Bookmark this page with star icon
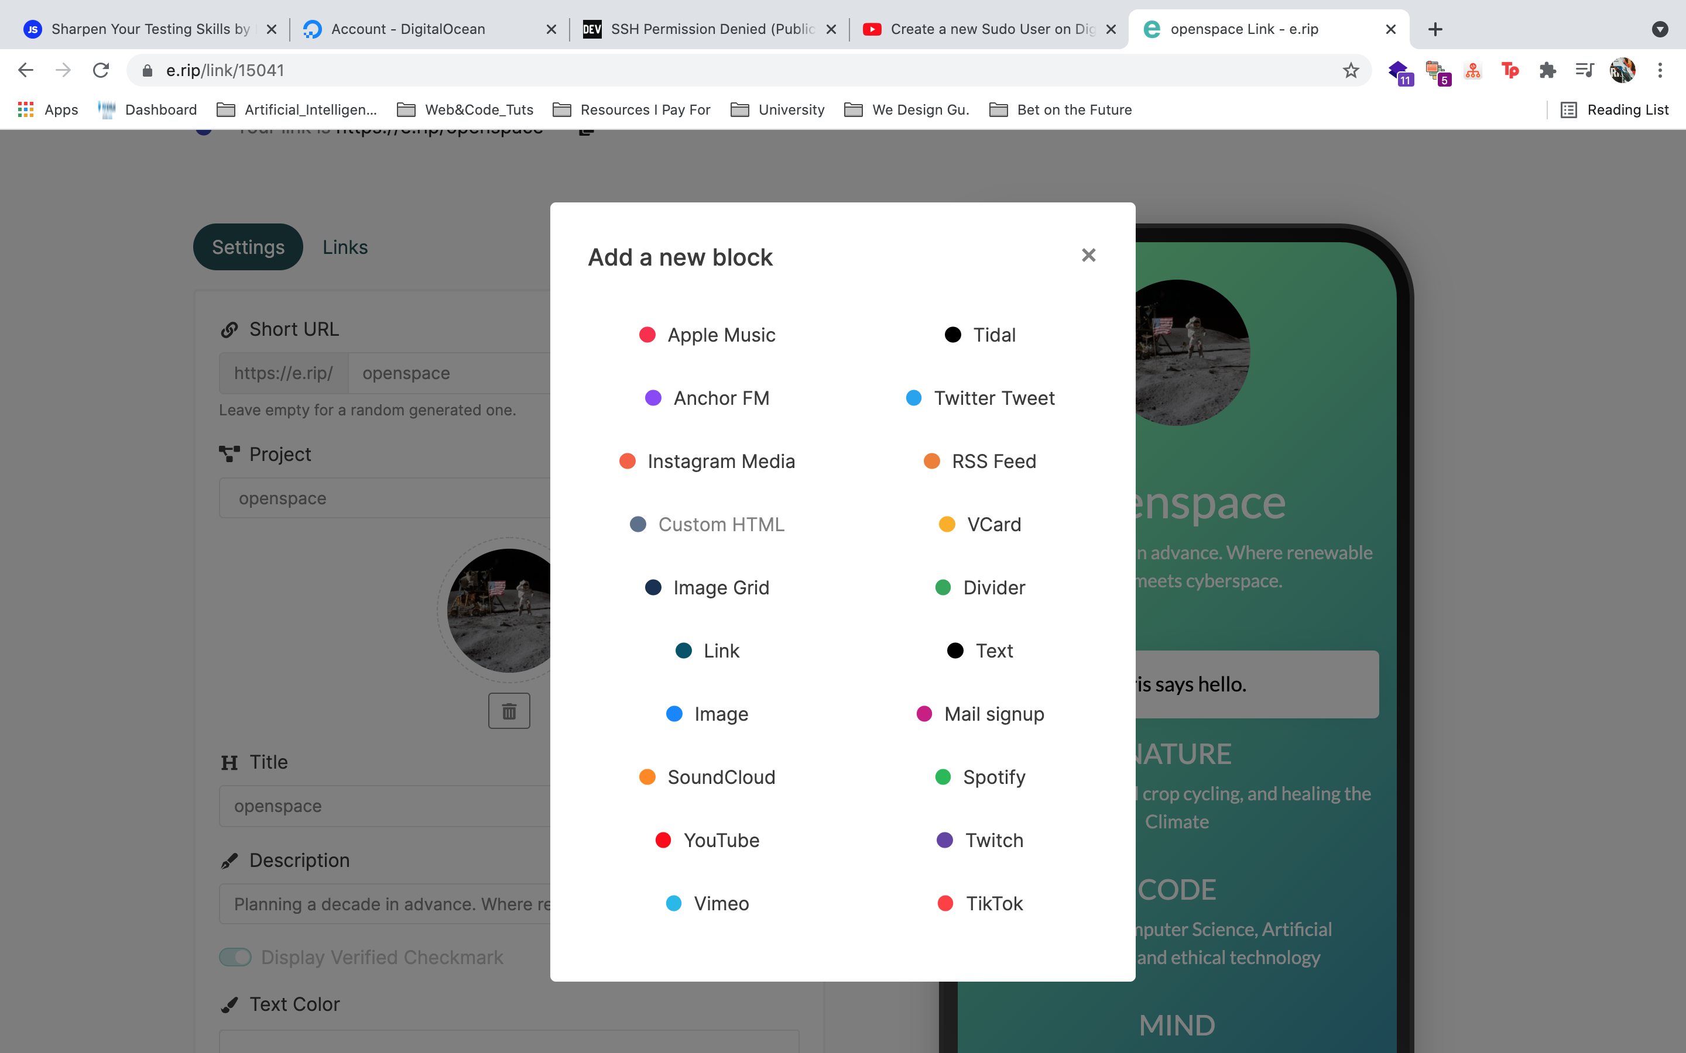Screen dimensions: 1686x1053 pyautogui.click(x=1351, y=70)
